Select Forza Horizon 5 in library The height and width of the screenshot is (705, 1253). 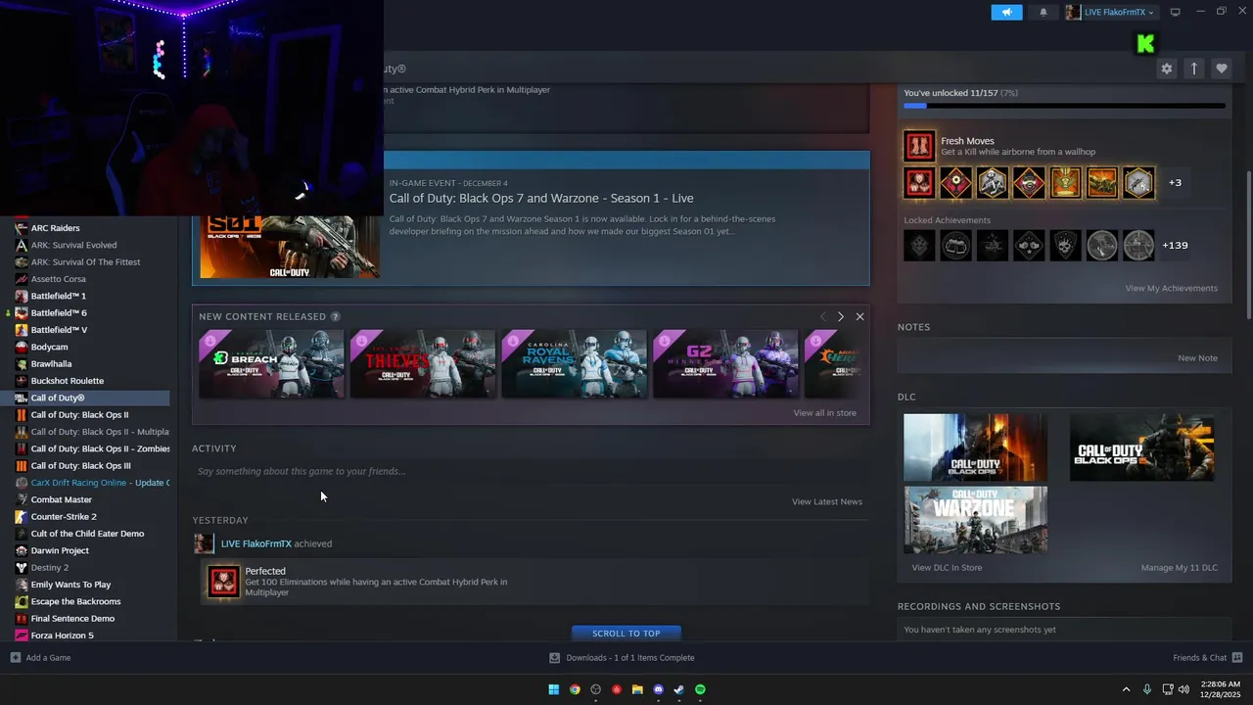pos(62,635)
